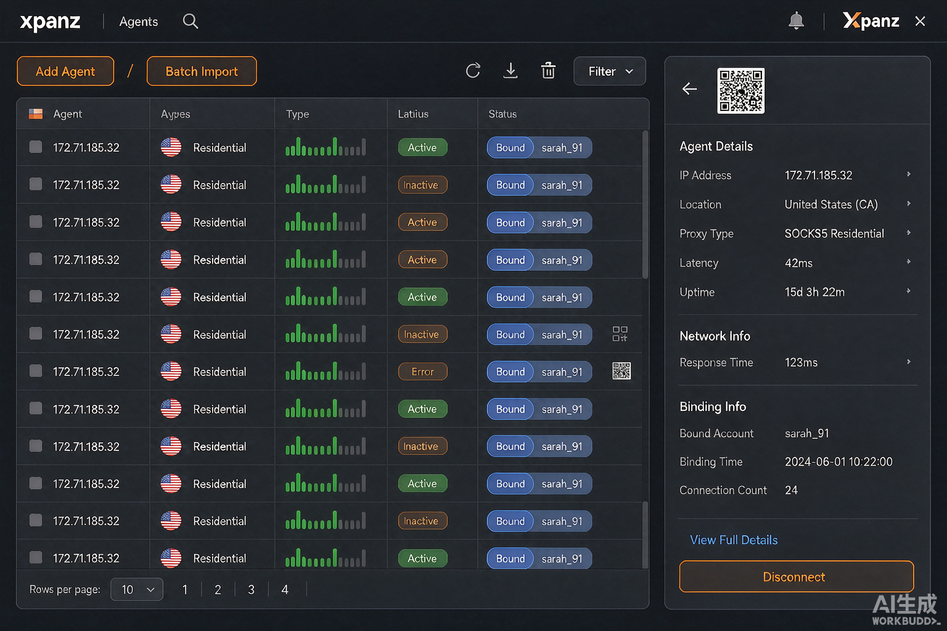This screenshot has height=631, width=947.
Task: Open the Agents menu in header
Action: 139,22
